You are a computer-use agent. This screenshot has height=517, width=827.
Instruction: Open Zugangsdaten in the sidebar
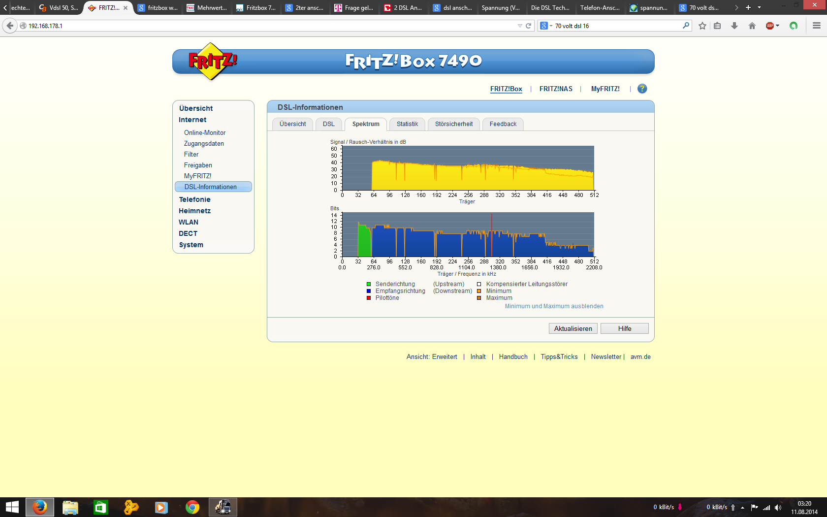(x=204, y=144)
